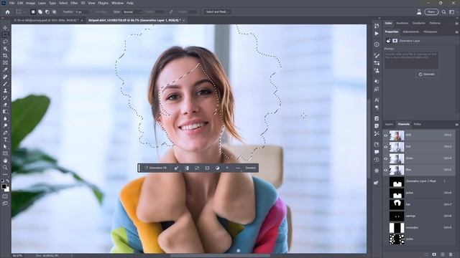Select the Brush tool
Viewport: 460px width, 258px height.
(5, 84)
